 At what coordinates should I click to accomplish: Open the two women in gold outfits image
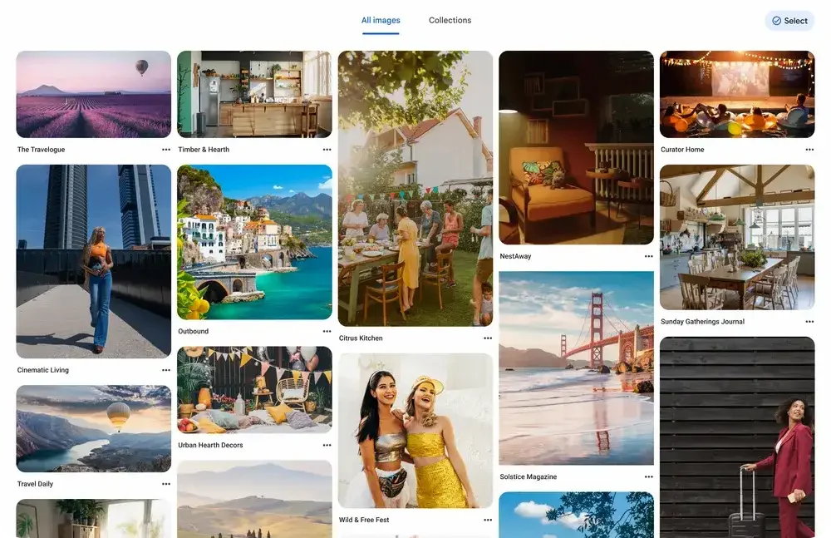click(415, 431)
